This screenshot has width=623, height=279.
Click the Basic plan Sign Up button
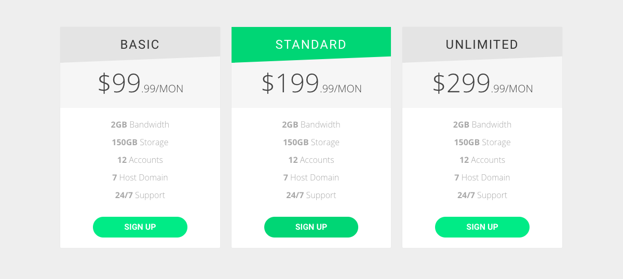pos(140,227)
